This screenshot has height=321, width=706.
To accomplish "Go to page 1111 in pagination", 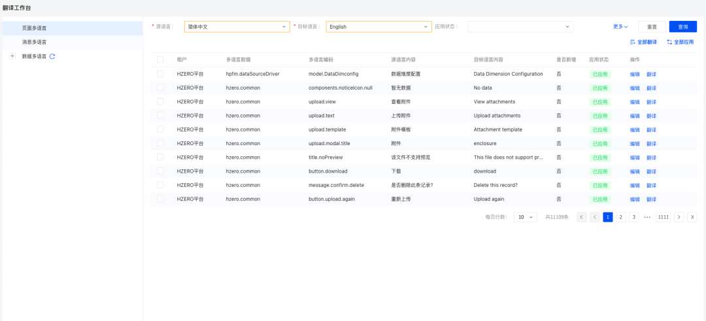I will (664, 217).
